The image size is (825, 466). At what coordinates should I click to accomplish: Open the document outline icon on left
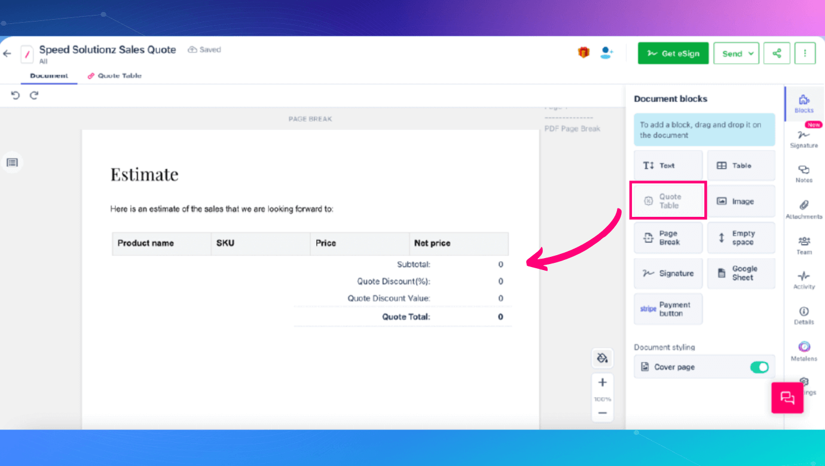(12, 163)
